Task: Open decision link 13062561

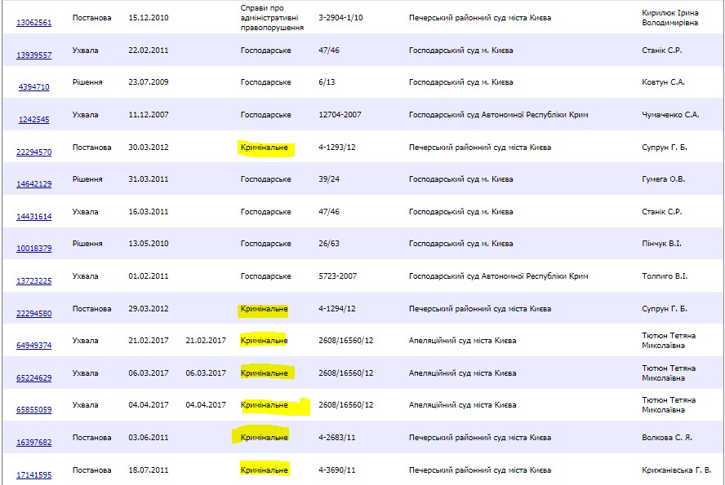Action: click(x=34, y=23)
